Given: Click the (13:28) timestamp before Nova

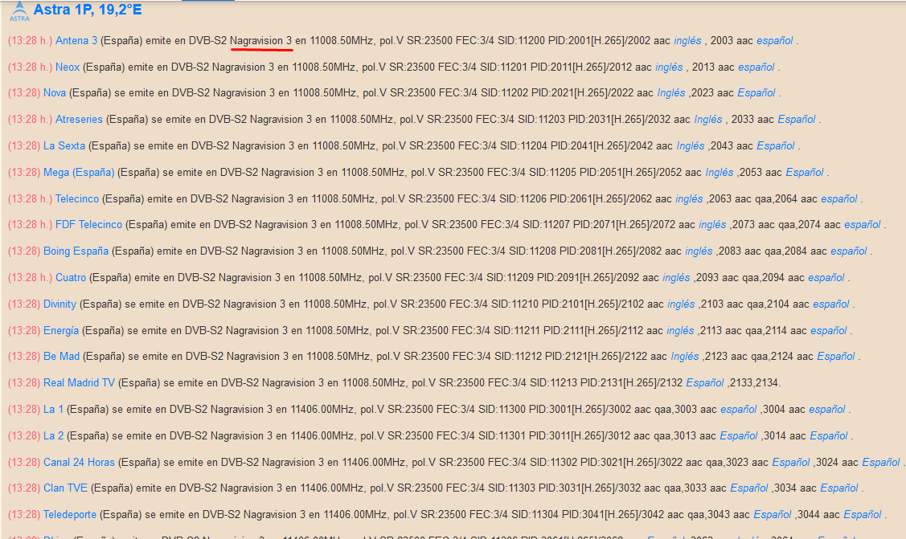Looking at the screenshot, I should pos(24,93).
